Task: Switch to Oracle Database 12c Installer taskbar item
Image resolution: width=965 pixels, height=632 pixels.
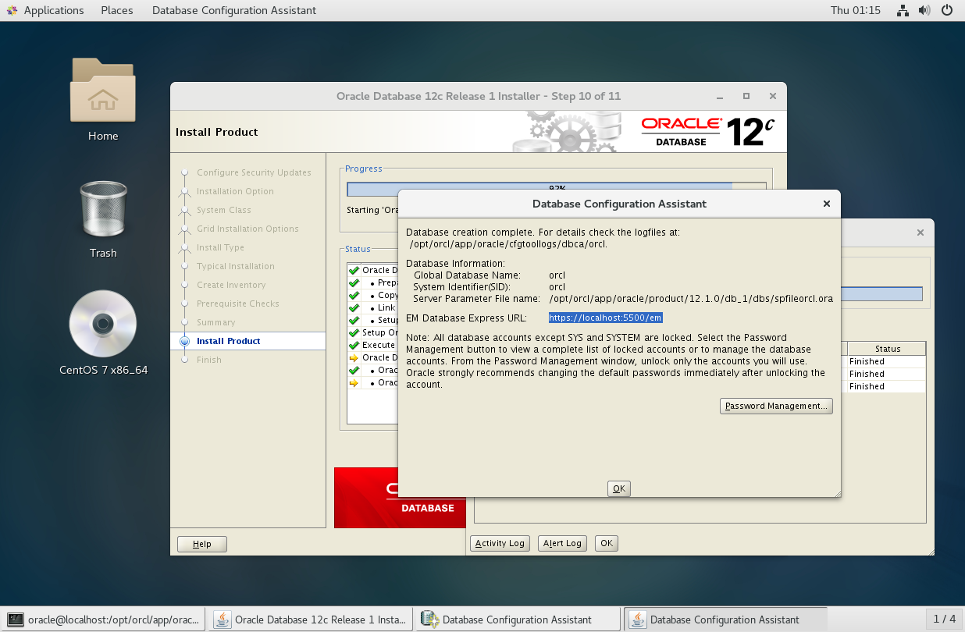Action: [312, 620]
